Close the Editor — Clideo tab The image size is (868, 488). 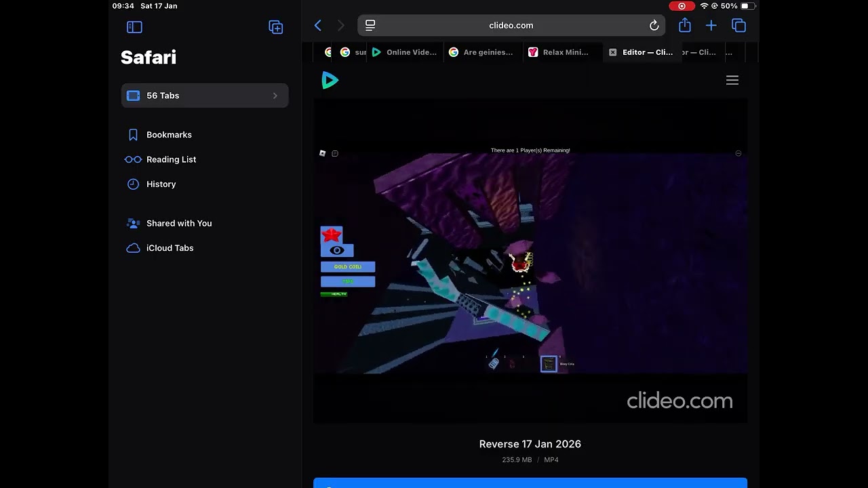612,52
